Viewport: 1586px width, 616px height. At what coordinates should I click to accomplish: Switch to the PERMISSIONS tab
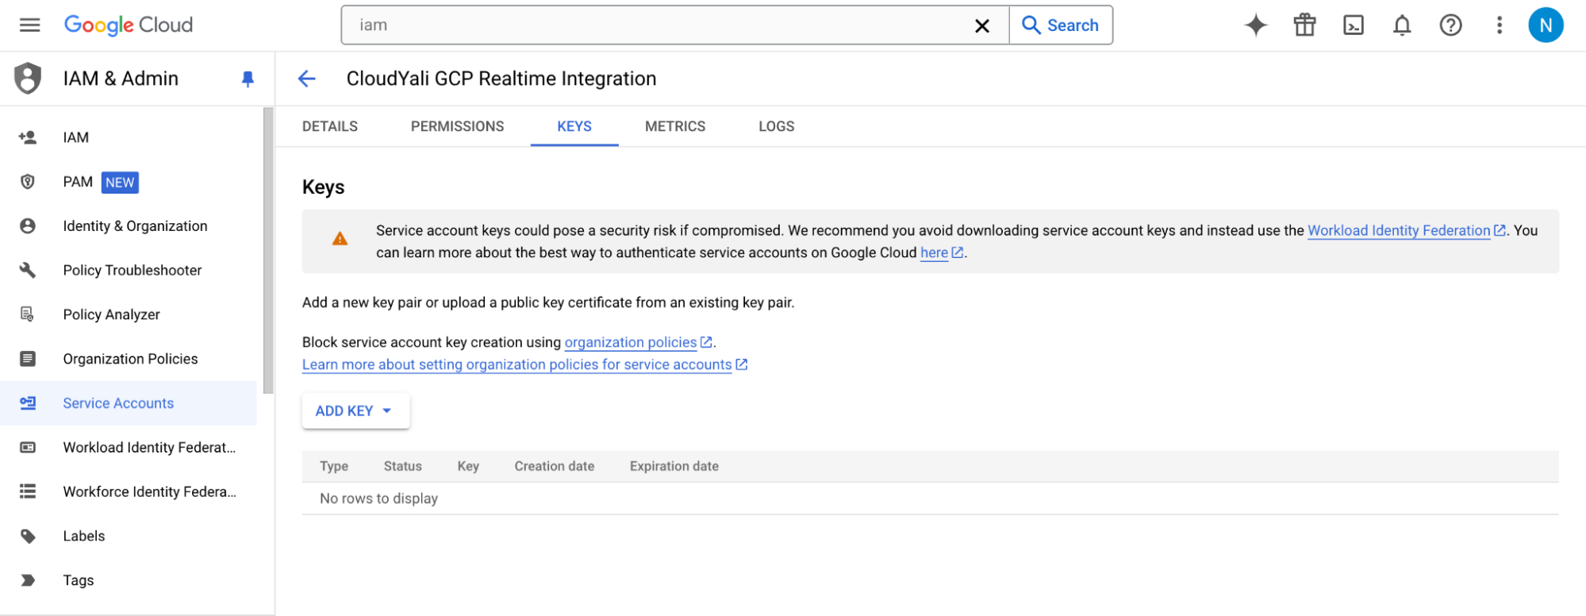click(x=457, y=126)
